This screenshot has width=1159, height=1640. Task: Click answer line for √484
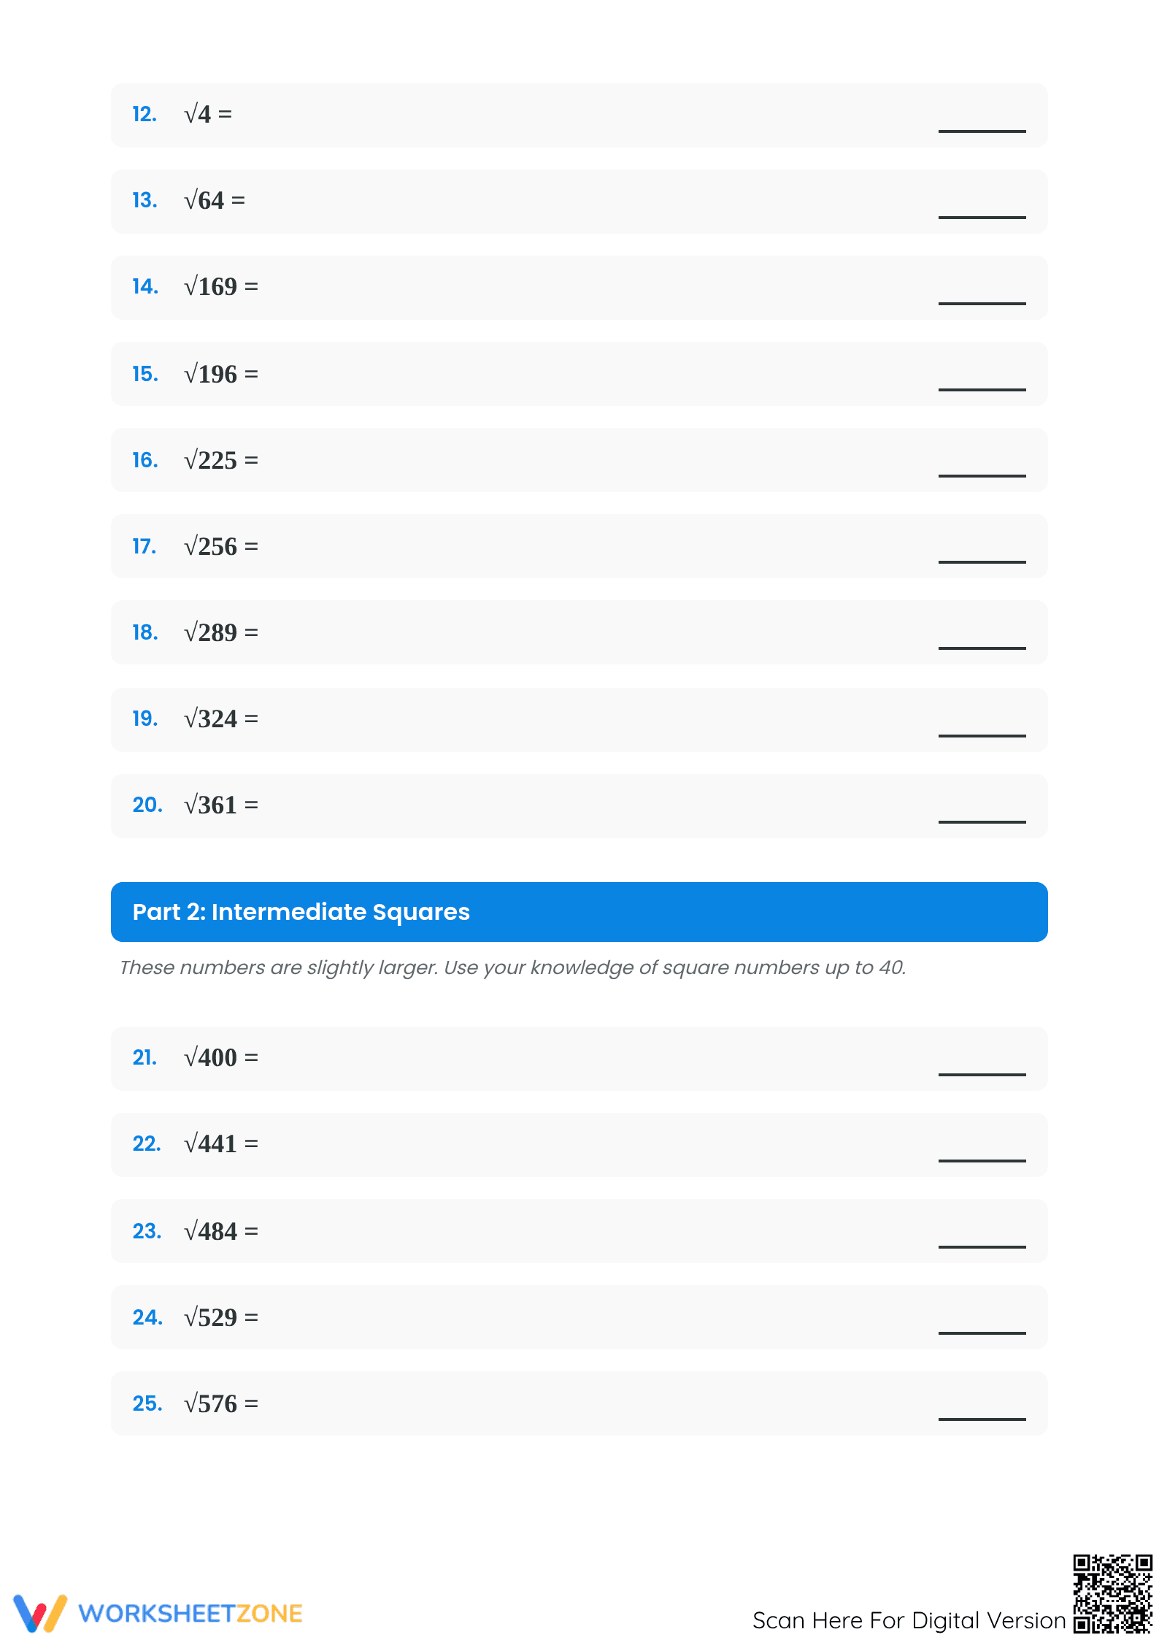[982, 1246]
